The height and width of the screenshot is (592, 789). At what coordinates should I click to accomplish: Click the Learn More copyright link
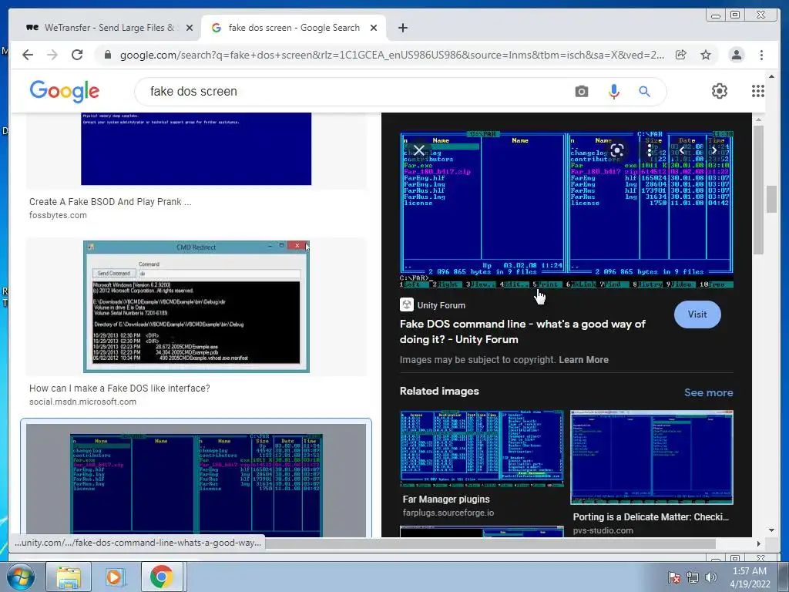pyautogui.click(x=584, y=360)
